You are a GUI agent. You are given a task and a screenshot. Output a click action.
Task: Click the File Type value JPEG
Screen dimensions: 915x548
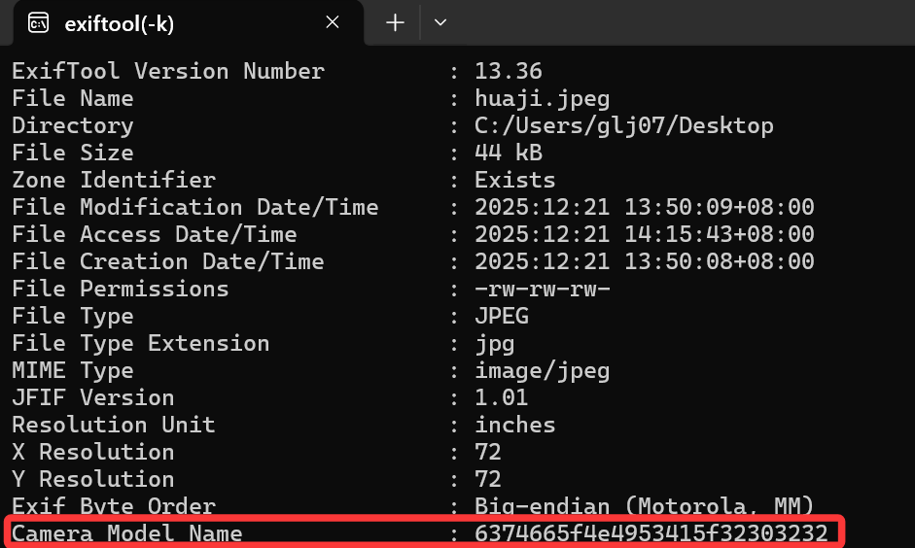pyautogui.click(x=501, y=317)
